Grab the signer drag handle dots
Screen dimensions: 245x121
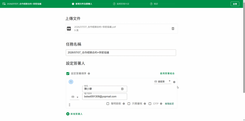pyautogui.click(x=70, y=105)
